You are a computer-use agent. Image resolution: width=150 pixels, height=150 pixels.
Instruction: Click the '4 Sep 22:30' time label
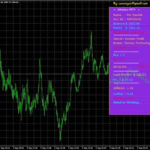(x=60, y=148)
